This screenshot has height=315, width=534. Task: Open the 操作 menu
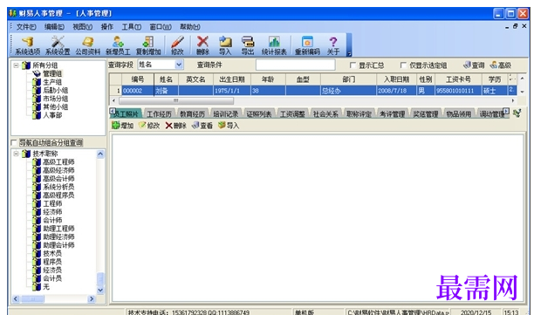(x=107, y=26)
